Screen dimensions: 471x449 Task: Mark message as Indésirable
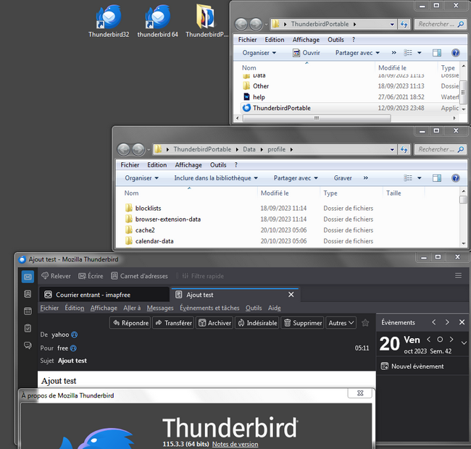pos(257,323)
